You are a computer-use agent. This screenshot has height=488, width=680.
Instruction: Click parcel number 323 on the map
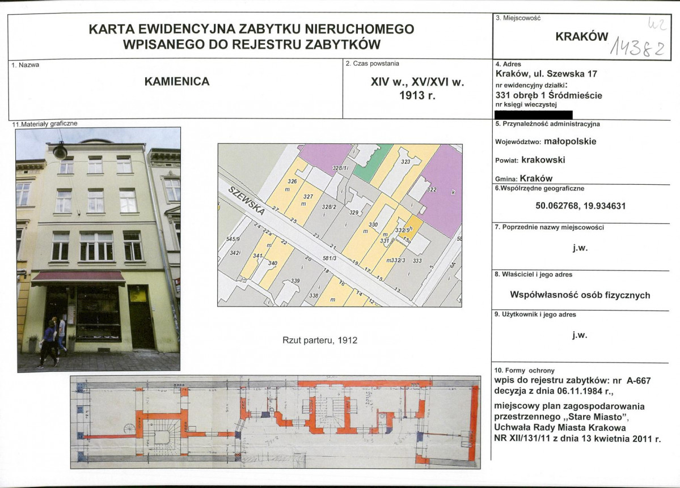[406, 162]
